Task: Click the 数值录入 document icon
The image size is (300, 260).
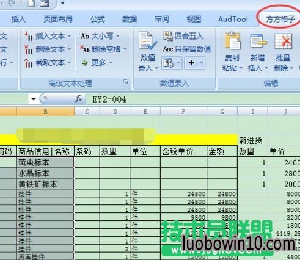Action: pyautogui.click(x=148, y=41)
